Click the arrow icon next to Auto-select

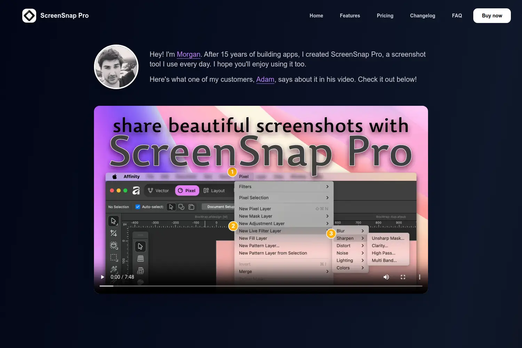[171, 207]
